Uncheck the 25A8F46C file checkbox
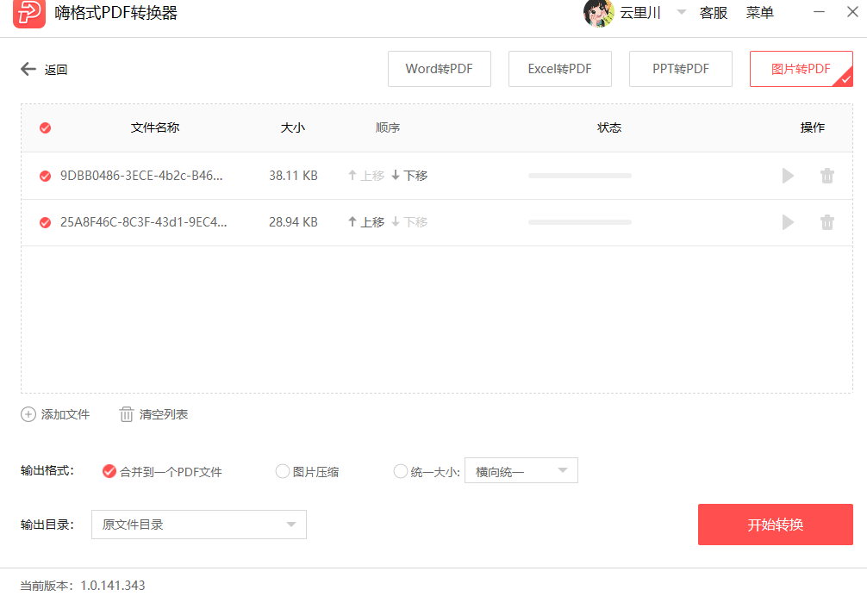This screenshot has height=596, width=867. 46,222
